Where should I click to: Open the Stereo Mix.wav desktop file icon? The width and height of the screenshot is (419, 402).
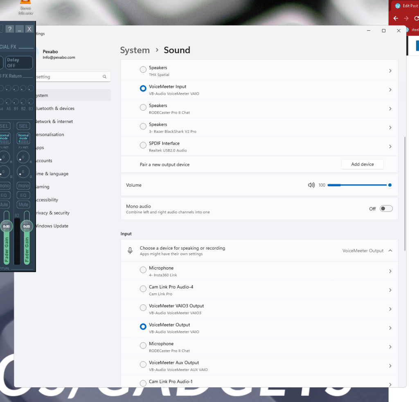coord(26,7)
